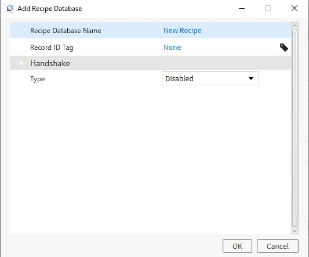Viewport: 309px width, 257px height.
Task: Edit the New Recipe name value
Action: pos(183,31)
